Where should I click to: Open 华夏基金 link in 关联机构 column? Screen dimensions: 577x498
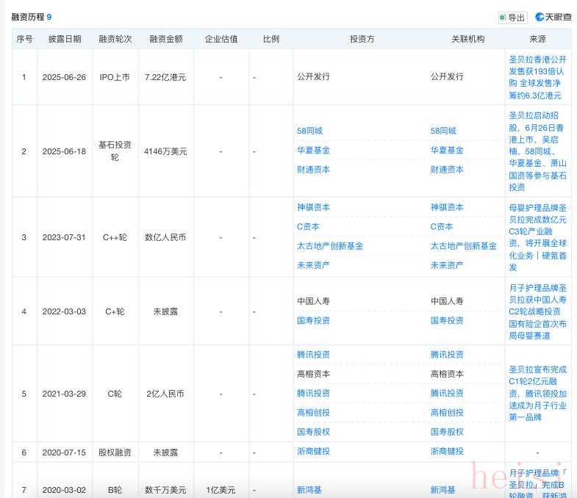coord(447,151)
